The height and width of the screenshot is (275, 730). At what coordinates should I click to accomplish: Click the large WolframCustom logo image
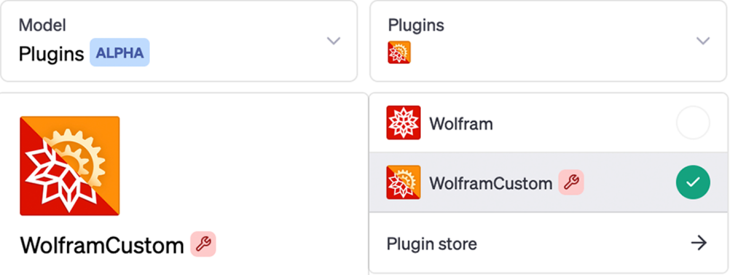70,166
